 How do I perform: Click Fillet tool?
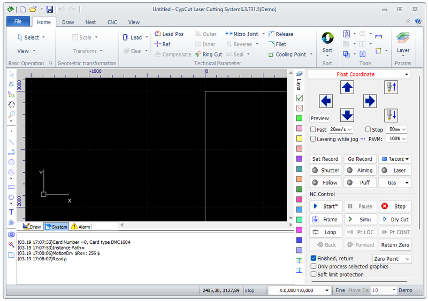click(x=277, y=44)
